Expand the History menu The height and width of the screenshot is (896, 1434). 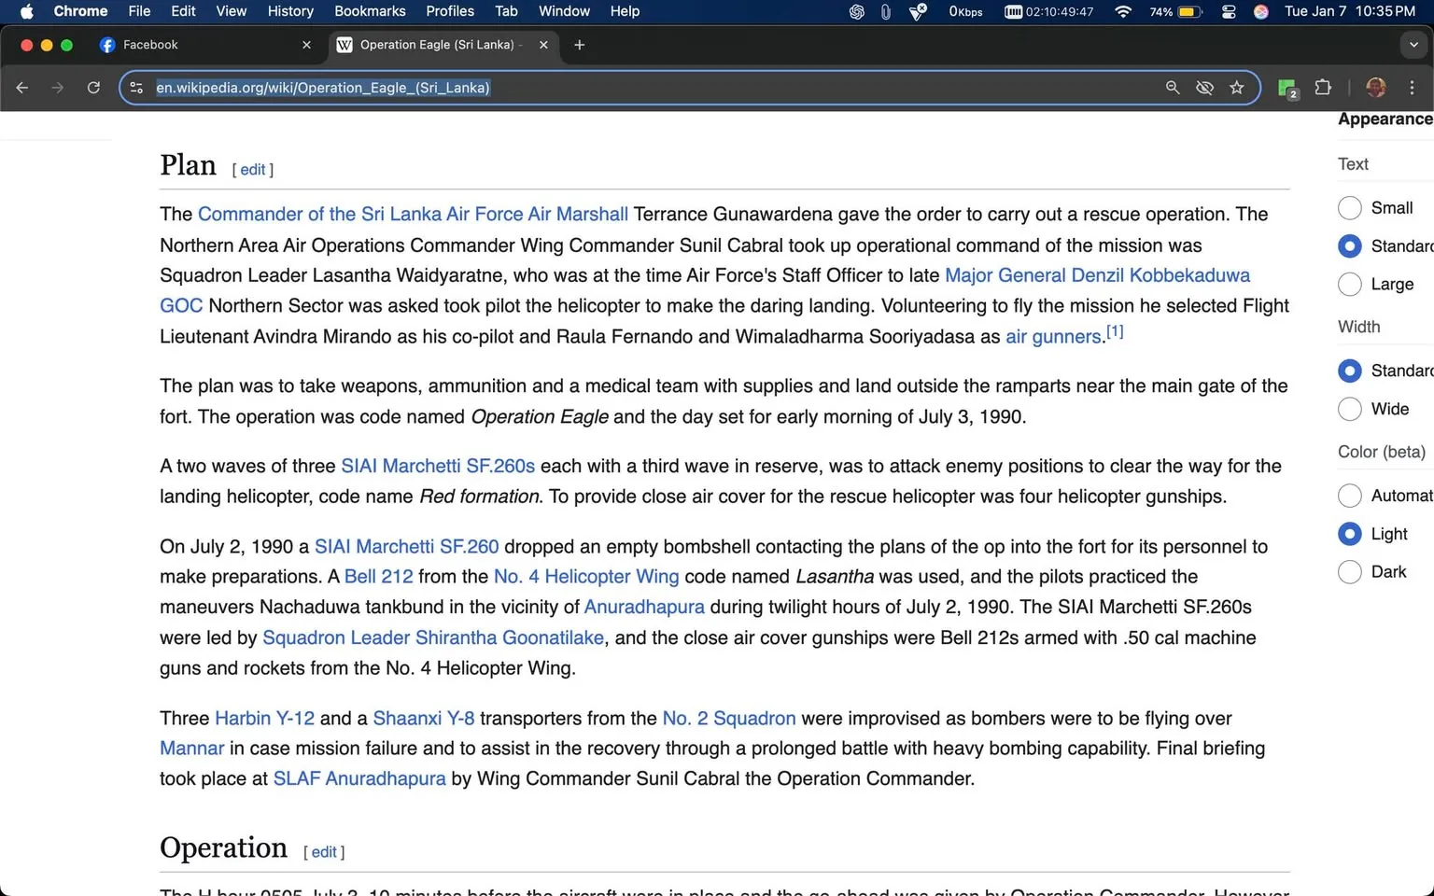tap(289, 11)
